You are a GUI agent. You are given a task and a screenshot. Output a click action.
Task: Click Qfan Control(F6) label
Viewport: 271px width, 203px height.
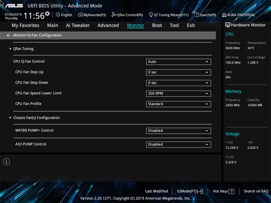(130, 15)
